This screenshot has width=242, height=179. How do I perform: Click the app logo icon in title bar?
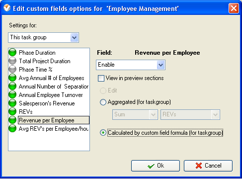[x=7, y=8]
